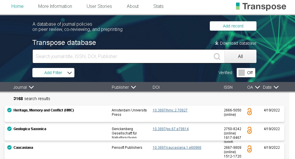Click Senckenberg Gesellschaft publisher text

pos(124,133)
